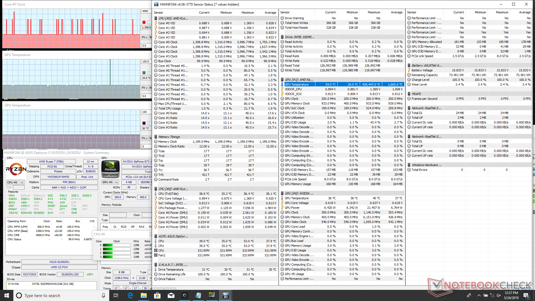Click Cortana microphone icon in search box

click(103, 295)
